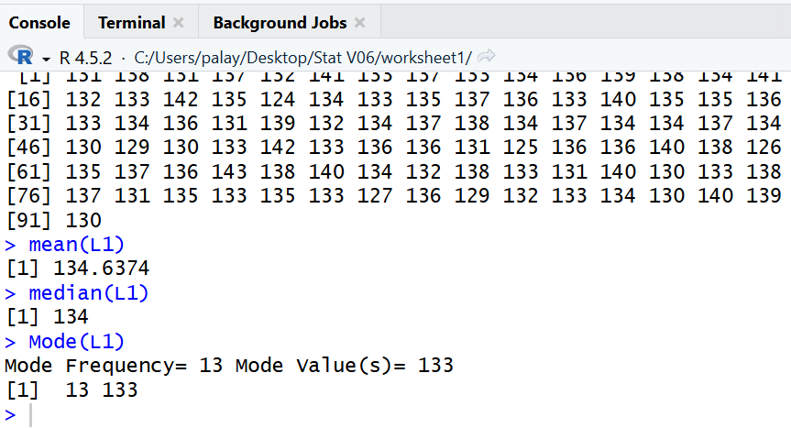Screen dimensions: 791x428
Task: Click the Mode Frequency output line
Action: 229,367
